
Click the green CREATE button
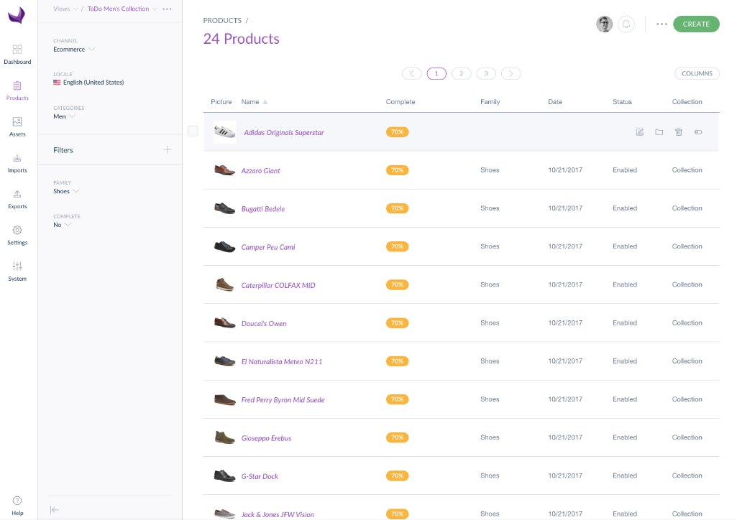pyautogui.click(x=695, y=24)
